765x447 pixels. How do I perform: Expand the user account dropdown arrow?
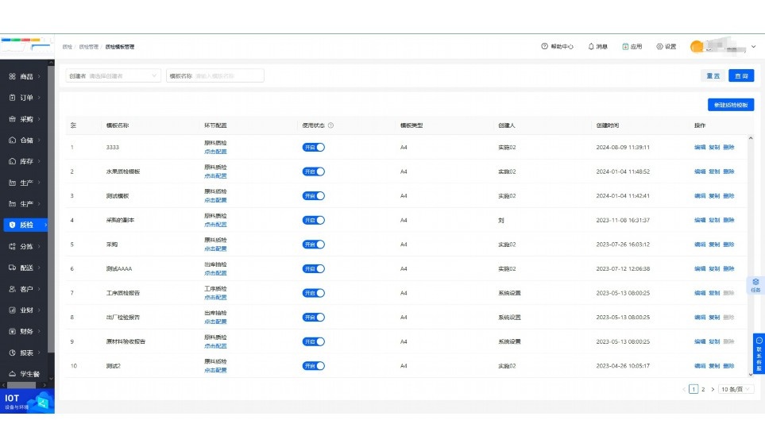(753, 47)
